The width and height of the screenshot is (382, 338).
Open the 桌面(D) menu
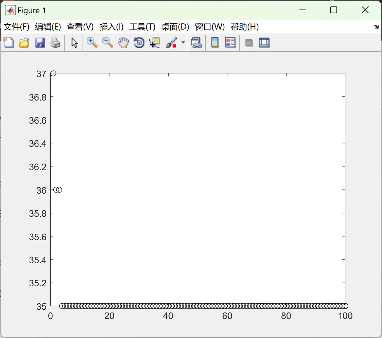(175, 27)
